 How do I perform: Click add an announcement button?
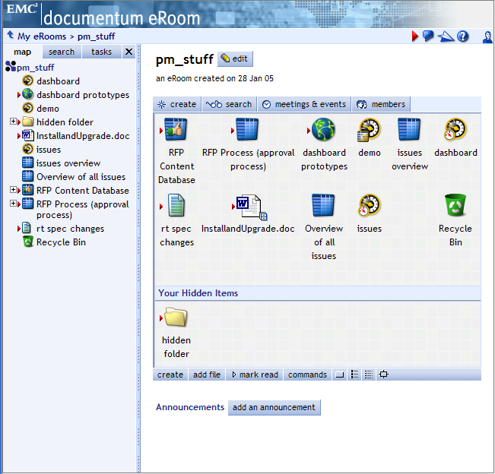pos(274,407)
